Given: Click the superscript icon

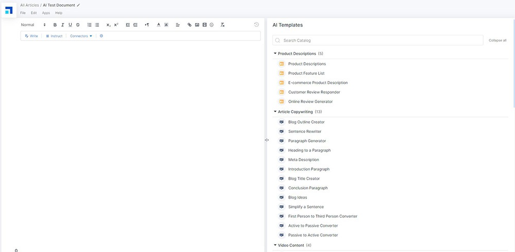Looking at the screenshot, I should coord(116,25).
